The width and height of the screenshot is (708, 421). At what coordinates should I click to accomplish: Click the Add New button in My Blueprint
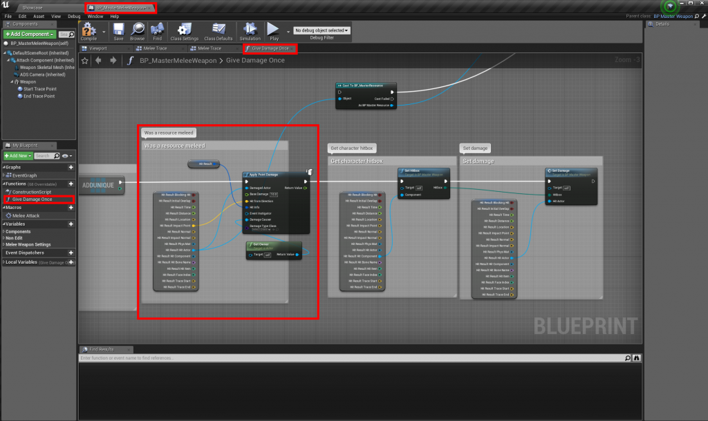[18, 156]
